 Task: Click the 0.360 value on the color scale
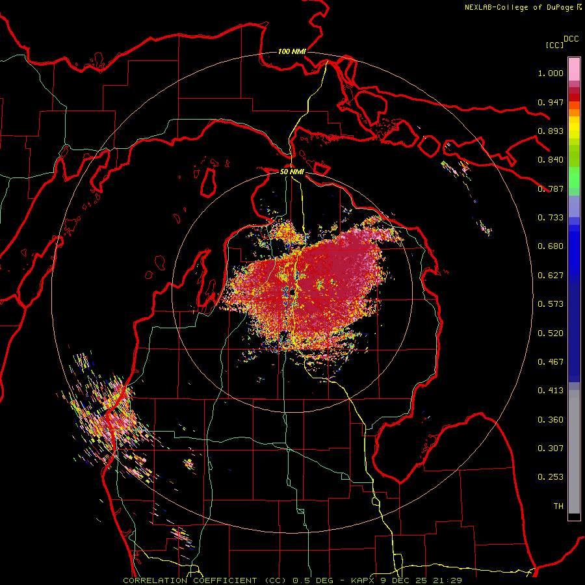pos(551,420)
